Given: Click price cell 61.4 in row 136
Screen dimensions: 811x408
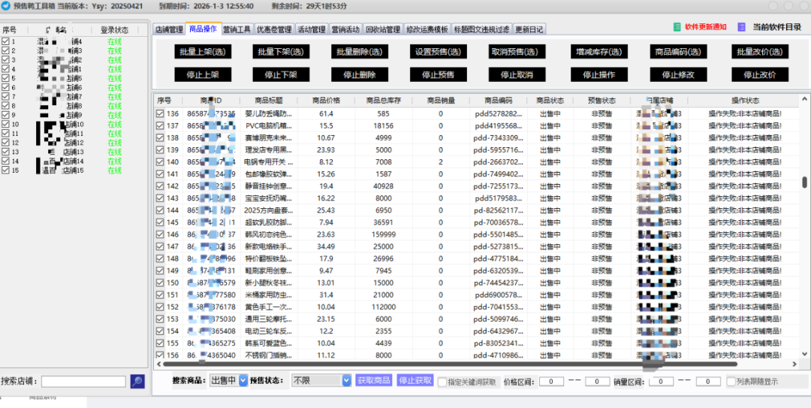Looking at the screenshot, I should [x=327, y=113].
